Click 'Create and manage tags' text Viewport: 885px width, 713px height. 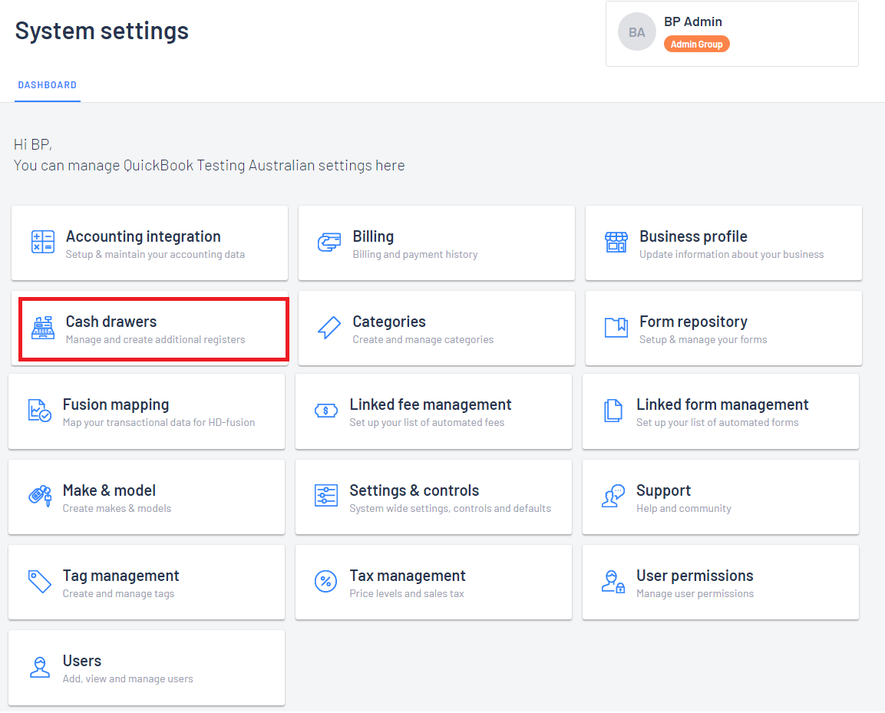point(118,594)
